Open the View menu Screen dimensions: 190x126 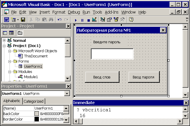click(33, 12)
